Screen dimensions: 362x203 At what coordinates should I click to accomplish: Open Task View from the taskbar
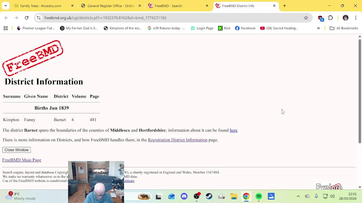(158, 197)
